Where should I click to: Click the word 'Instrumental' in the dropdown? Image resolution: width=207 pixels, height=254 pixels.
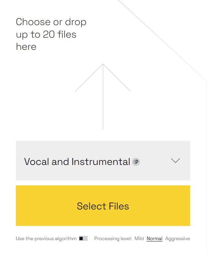[101, 162]
